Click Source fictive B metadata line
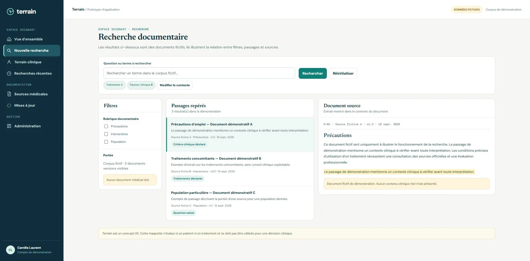 203,172
